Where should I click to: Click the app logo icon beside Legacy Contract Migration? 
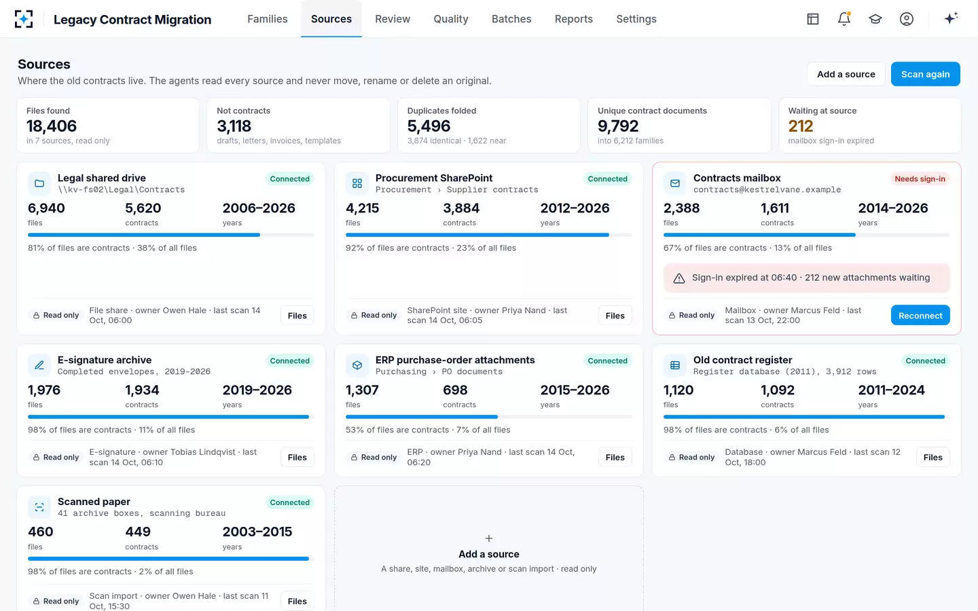[x=24, y=19]
